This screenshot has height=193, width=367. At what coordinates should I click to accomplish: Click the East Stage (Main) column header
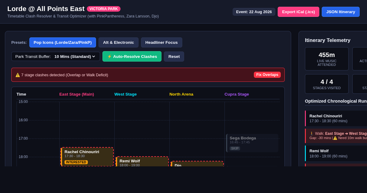point(76,94)
